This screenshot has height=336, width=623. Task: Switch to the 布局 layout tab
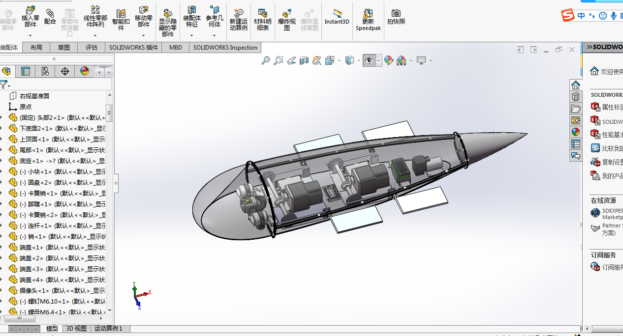36,48
